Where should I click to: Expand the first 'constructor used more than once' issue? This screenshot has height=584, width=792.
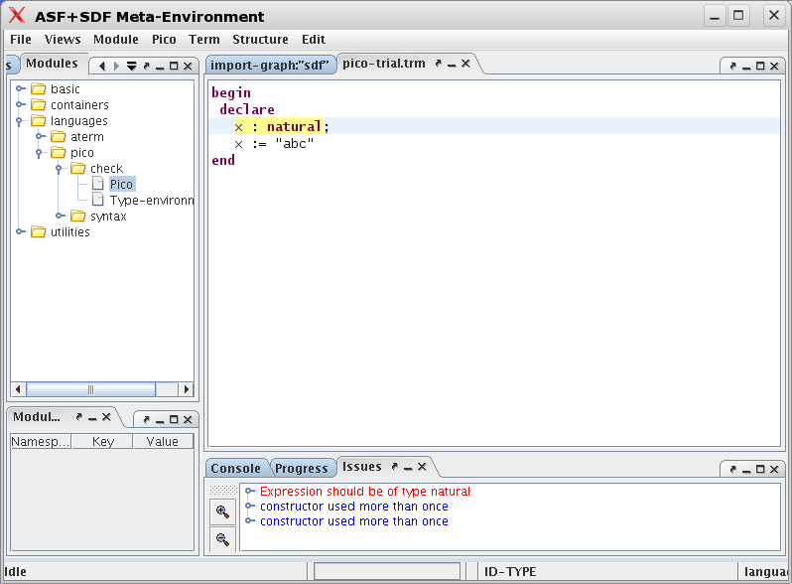click(x=250, y=507)
